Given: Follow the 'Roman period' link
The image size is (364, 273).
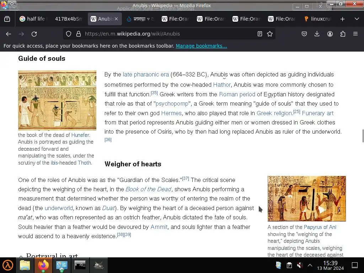Looking at the screenshot, I should coord(237,94).
